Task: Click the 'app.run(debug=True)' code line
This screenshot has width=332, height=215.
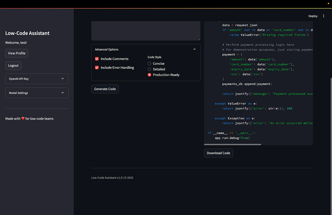Action: 232,138
